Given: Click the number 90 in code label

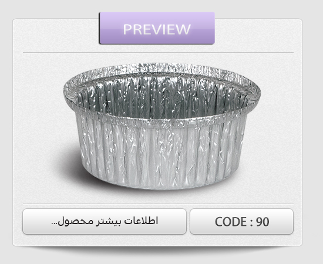Looking at the screenshot, I should [263, 222].
